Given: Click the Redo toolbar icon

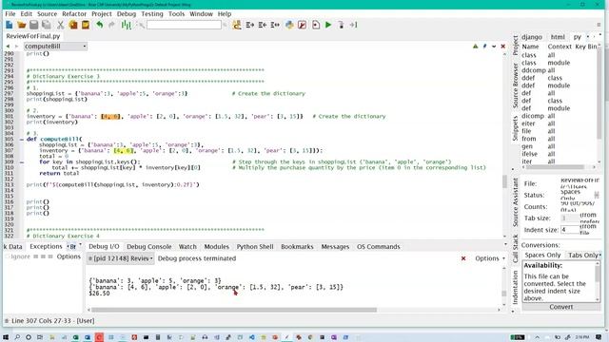Looking at the screenshot, I should tap(112, 25).
